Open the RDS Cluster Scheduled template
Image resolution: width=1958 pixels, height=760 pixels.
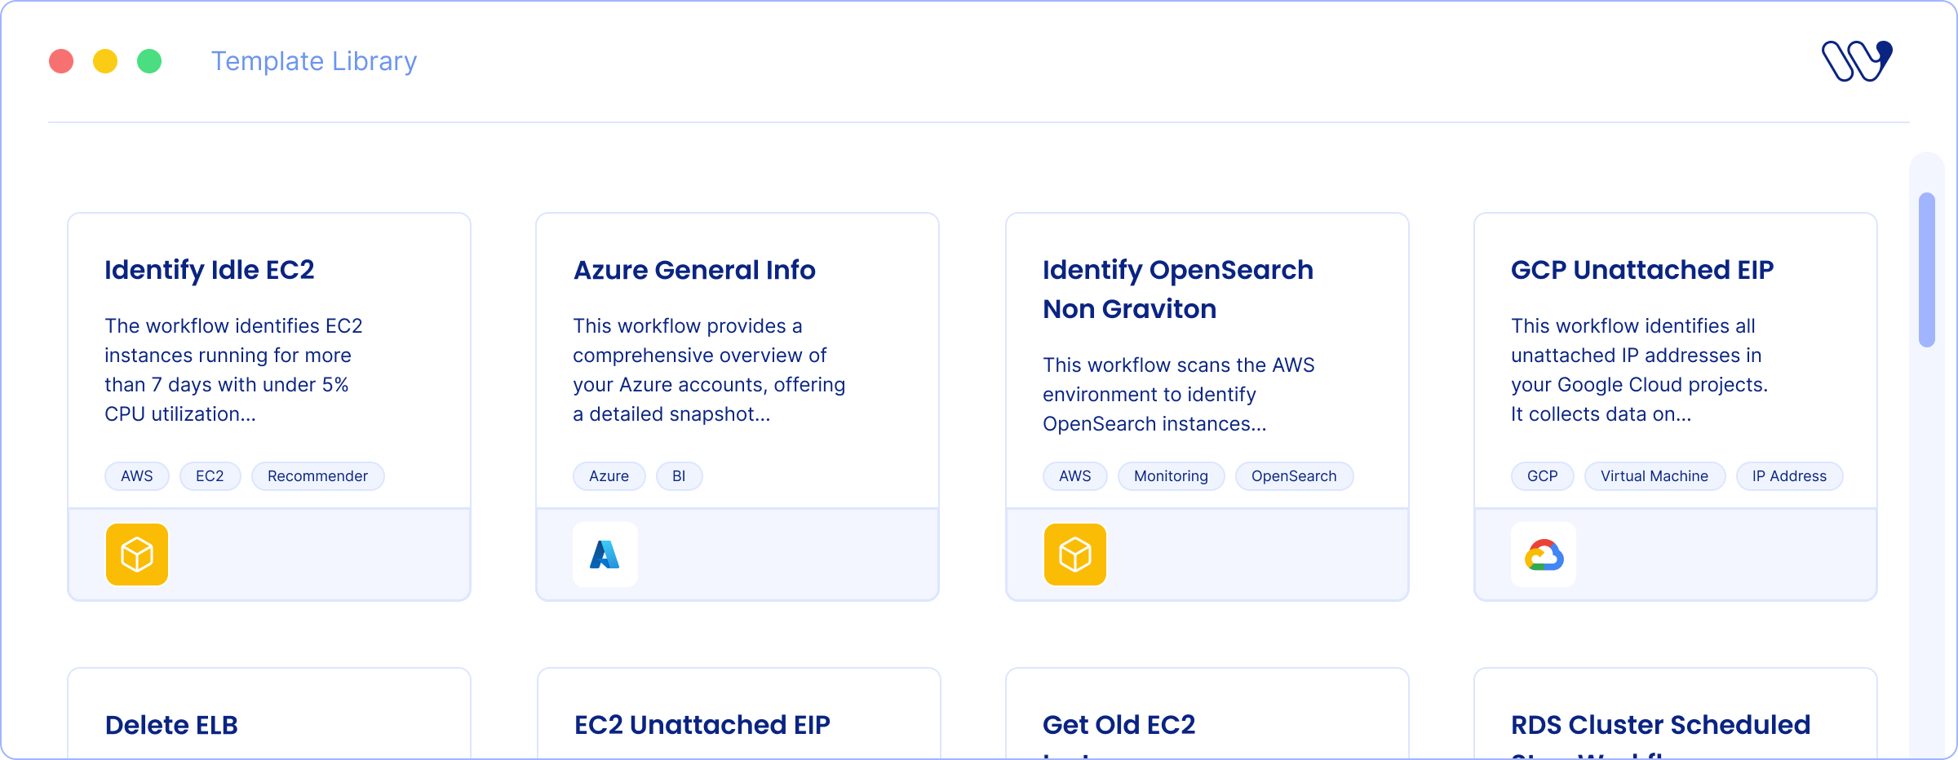(x=1661, y=725)
